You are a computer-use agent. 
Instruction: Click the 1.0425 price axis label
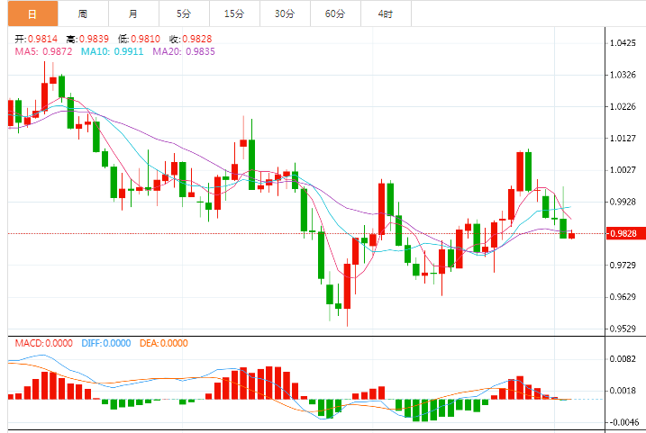623,43
